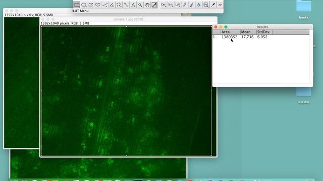
Task: Click the Area column header in Results
Action: click(x=230, y=32)
